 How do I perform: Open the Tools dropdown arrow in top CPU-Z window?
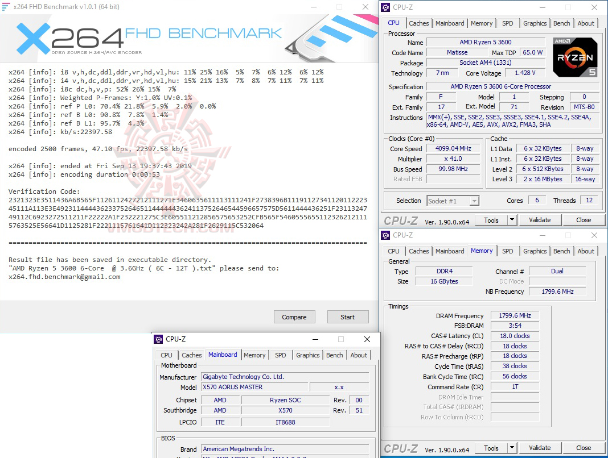click(x=512, y=220)
